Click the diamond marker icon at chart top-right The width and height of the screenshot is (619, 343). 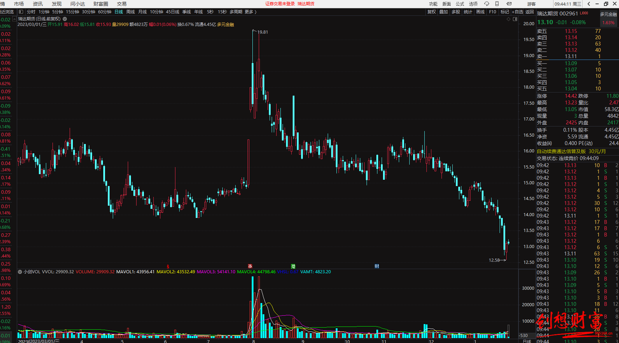point(508,19)
